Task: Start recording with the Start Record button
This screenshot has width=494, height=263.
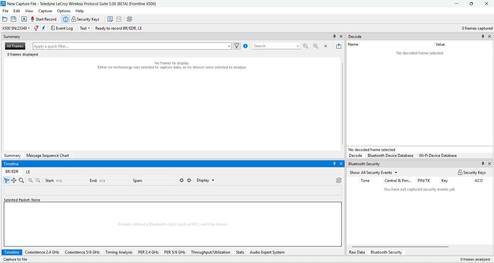Action: pyautogui.click(x=44, y=19)
